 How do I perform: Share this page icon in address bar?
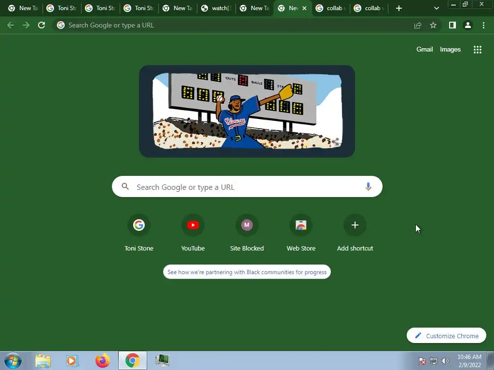pos(418,25)
